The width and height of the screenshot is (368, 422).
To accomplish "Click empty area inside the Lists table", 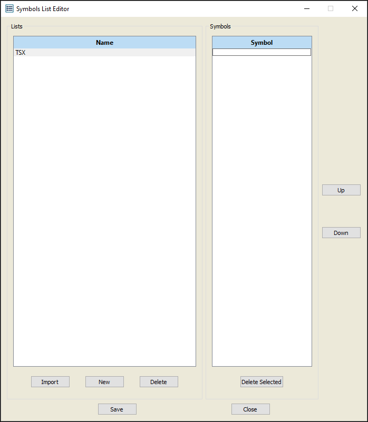I will (104, 211).
